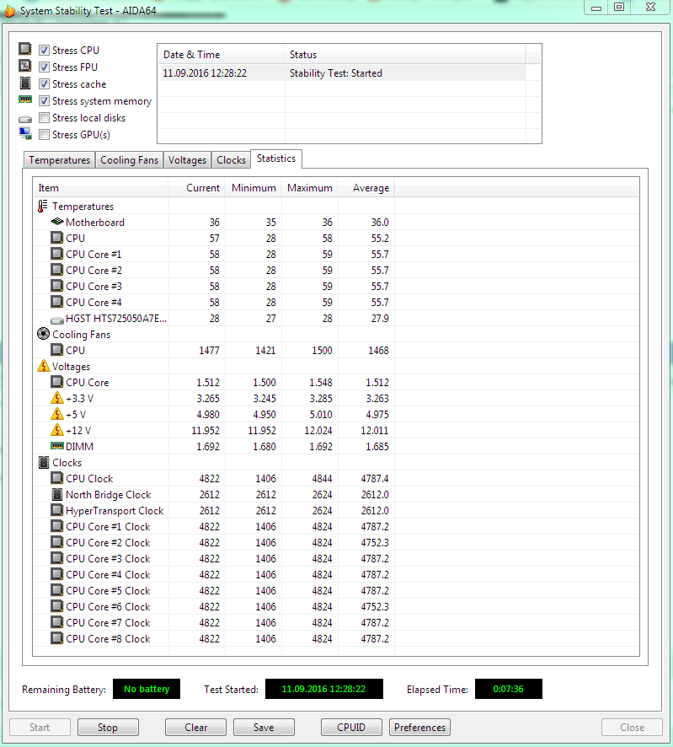
Task: Click the bolt icon of +5 V row
Action: pyautogui.click(x=57, y=414)
